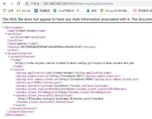Click the 百度翻译 bookmark label
The image size is (152, 119).
click(x=45, y=11)
